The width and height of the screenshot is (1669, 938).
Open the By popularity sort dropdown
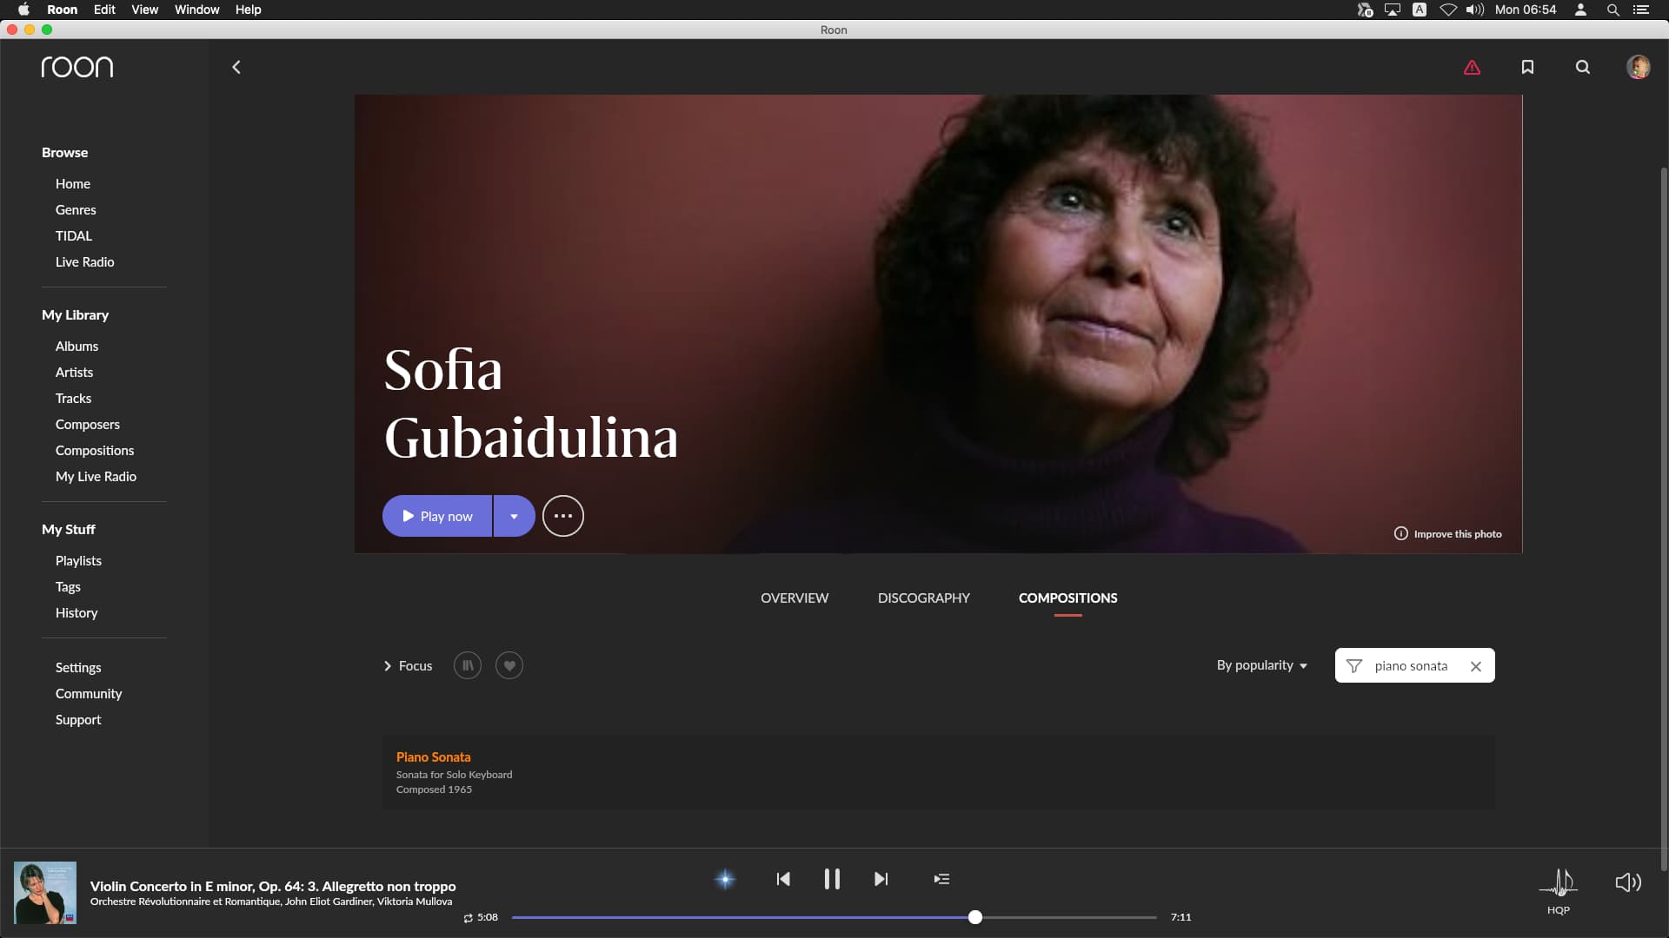tap(1261, 665)
